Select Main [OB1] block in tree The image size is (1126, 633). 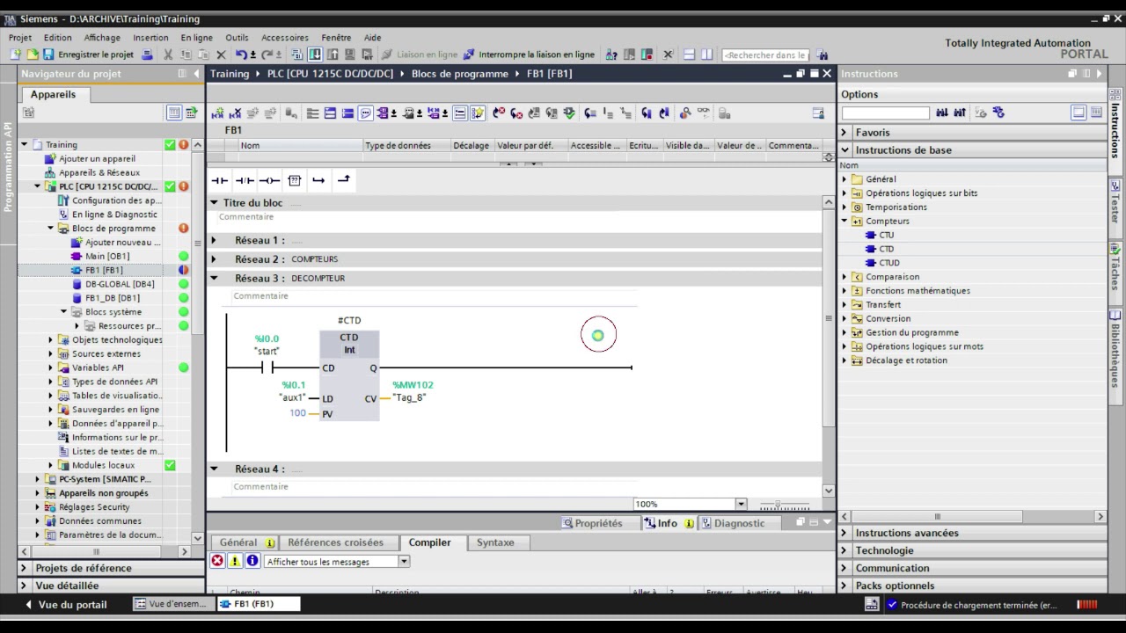tap(99, 256)
